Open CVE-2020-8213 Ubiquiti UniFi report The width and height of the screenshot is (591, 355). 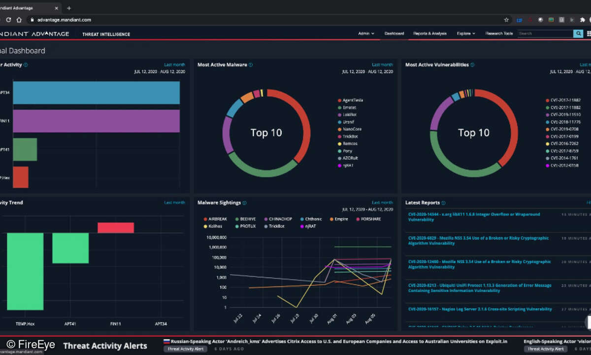coord(480,288)
